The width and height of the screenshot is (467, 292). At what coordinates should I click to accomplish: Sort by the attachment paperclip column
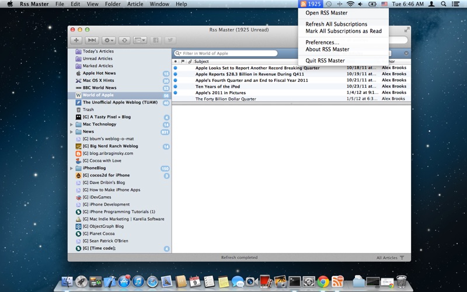(x=190, y=61)
